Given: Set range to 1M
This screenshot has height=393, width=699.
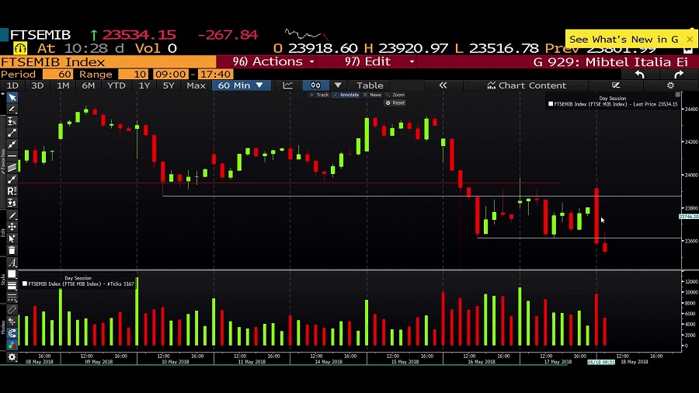Looking at the screenshot, I should [x=63, y=85].
